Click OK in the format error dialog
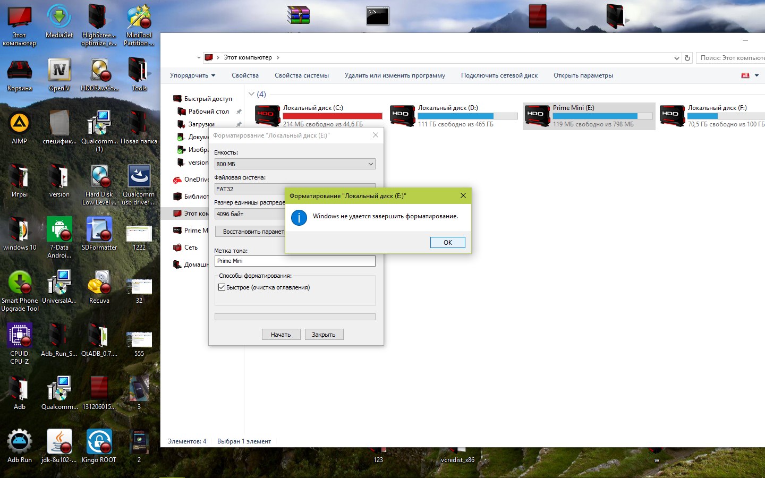 coord(447,242)
